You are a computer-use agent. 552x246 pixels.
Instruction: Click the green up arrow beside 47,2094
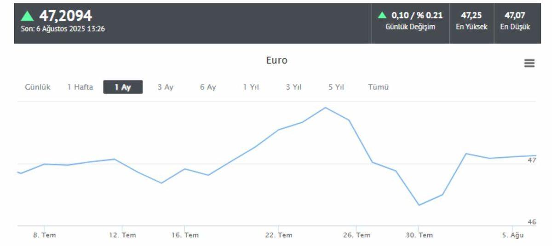click(x=28, y=16)
